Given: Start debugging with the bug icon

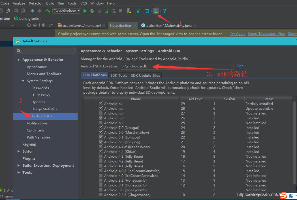Looking at the screenshot, I should [x=92, y=11].
